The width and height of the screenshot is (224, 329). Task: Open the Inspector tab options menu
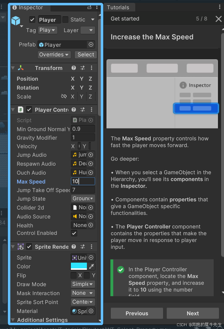(97, 7)
